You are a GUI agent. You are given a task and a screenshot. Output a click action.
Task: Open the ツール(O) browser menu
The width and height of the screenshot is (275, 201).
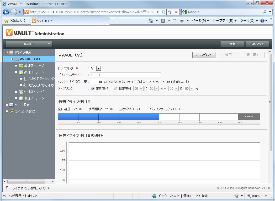(248, 20)
